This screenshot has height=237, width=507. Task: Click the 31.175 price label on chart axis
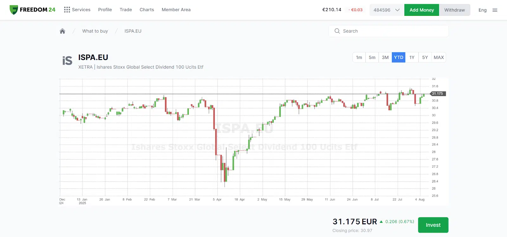[438, 94]
